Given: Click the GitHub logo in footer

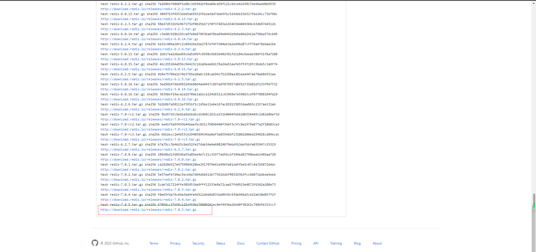Looking at the screenshot, I should point(95,243).
